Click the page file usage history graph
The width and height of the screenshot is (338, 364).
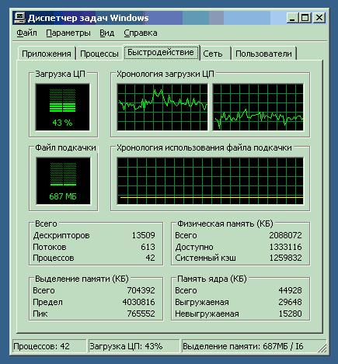[210, 181]
